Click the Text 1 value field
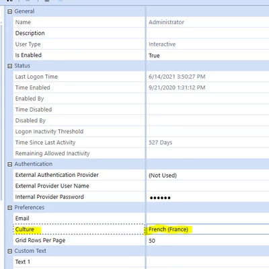Image resolution: width=269 pixels, height=269 pixels. (x=208, y=262)
